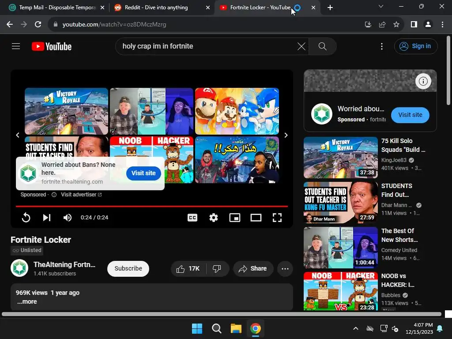This screenshot has width=452, height=339.
Task: Share this page icon in address bar
Action: click(382, 25)
